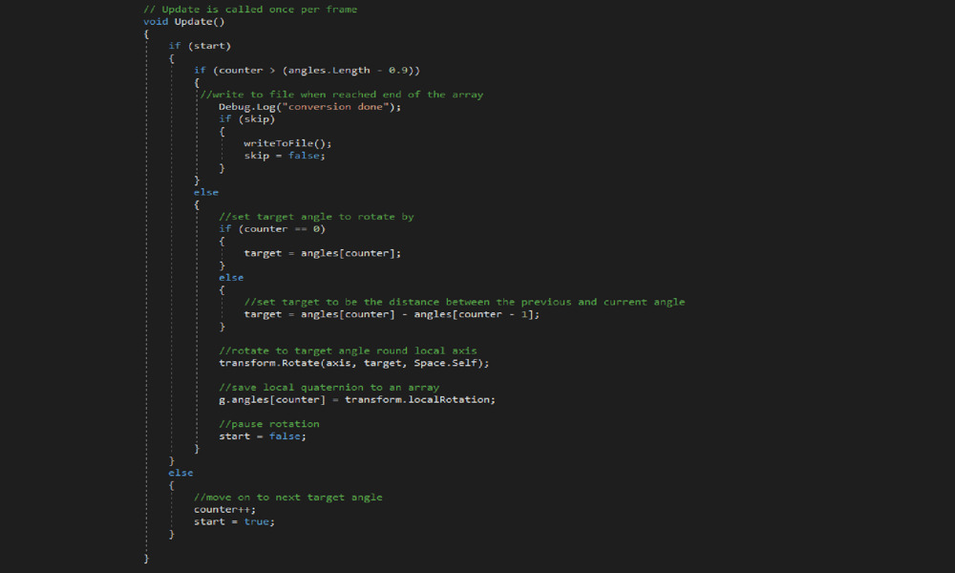Click the transform.Rotate(axis, target, Space.Self) line
This screenshot has height=573, width=955.
click(x=354, y=363)
